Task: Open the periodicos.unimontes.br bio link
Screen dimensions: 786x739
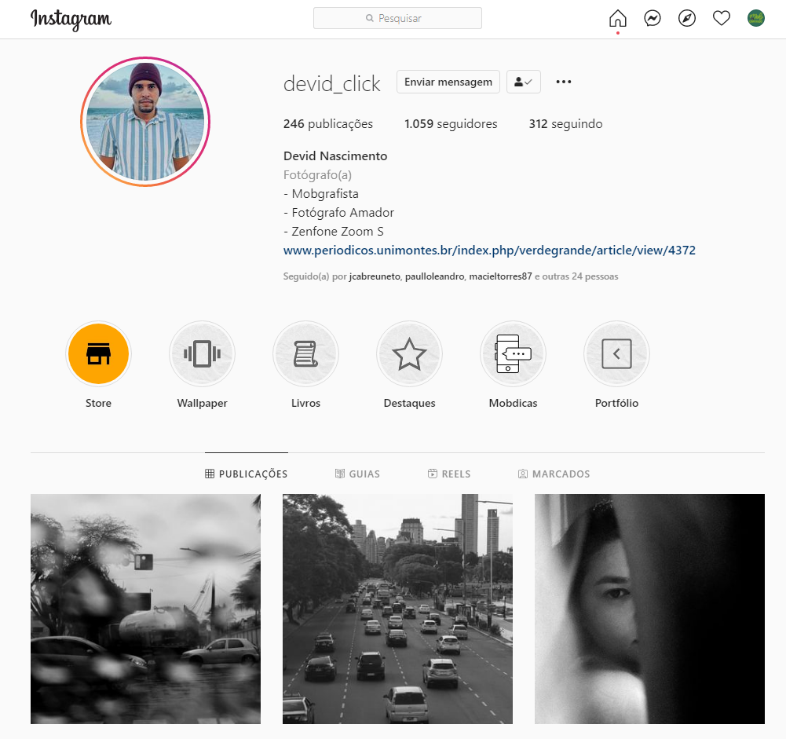Action: [488, 250]
